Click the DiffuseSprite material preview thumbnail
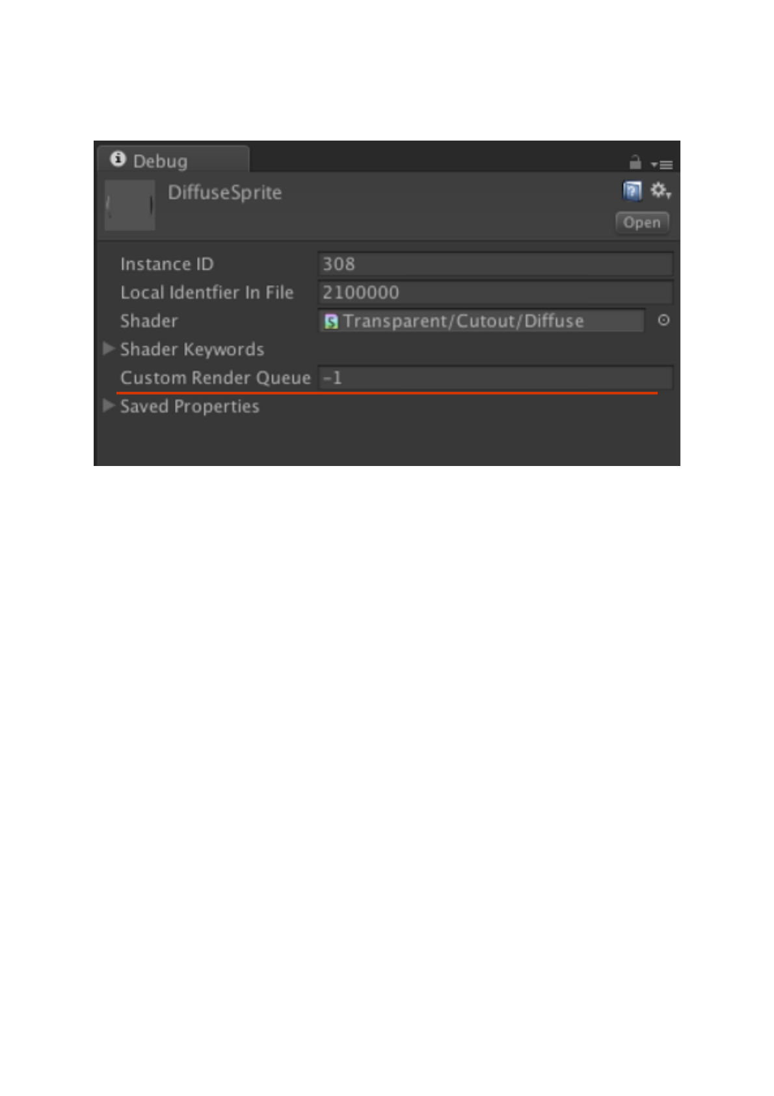Screen dimensions: 774x1096 pos(129,205)
